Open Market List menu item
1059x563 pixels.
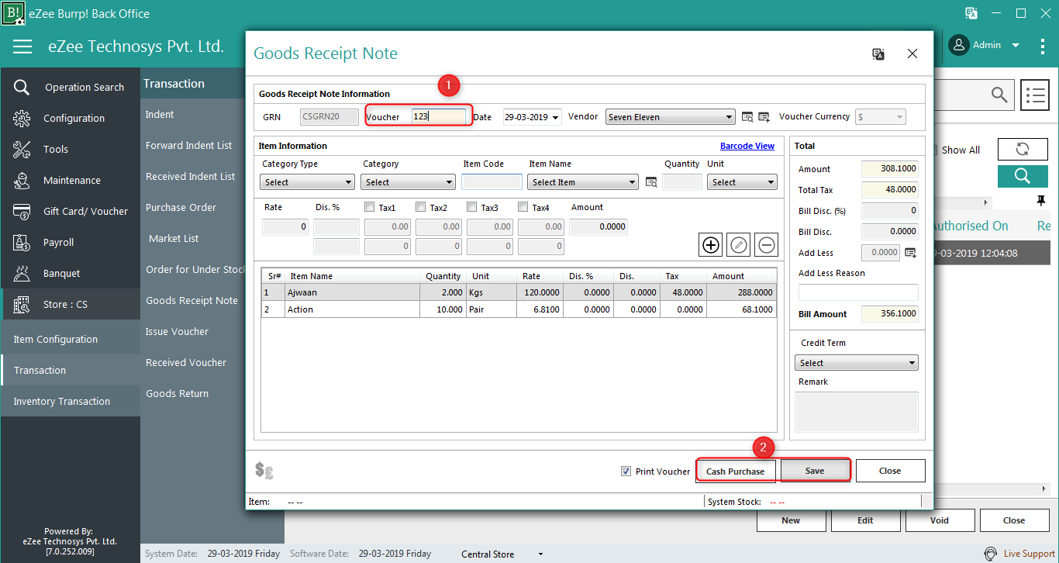[174, 238]
